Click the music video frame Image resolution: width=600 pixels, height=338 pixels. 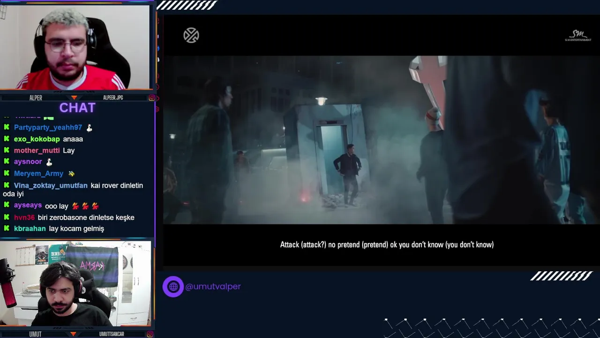point(381,140)
